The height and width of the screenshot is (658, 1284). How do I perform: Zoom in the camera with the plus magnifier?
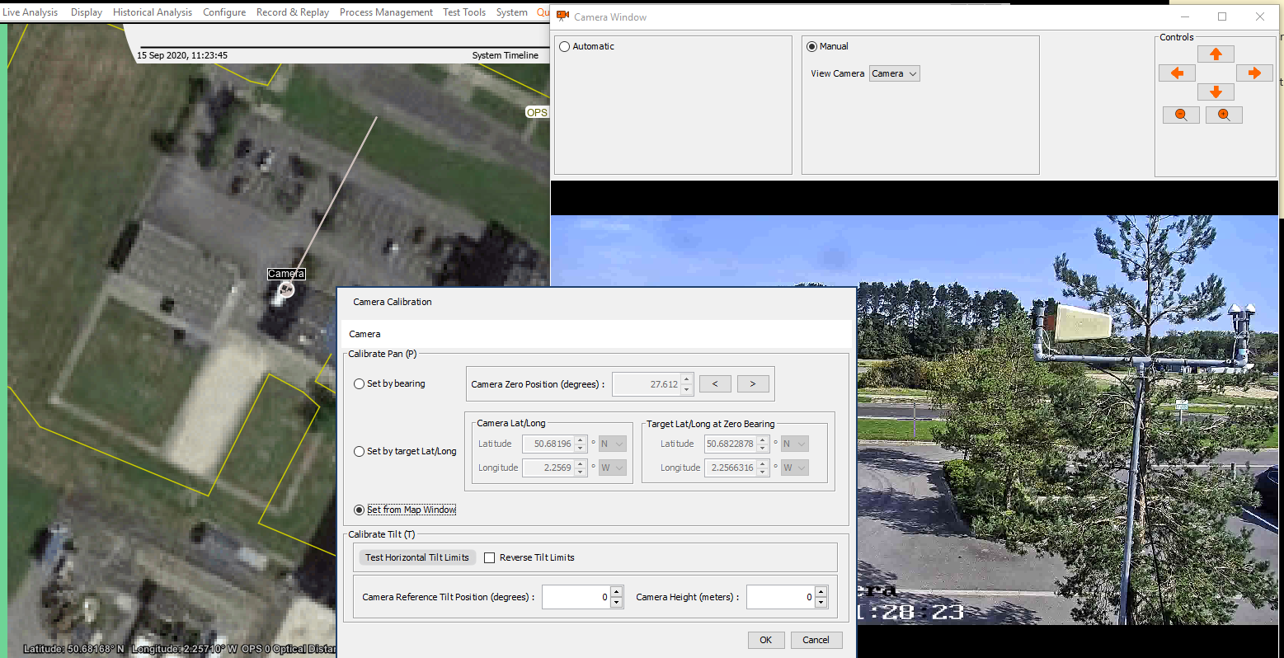pos(1224,115)
